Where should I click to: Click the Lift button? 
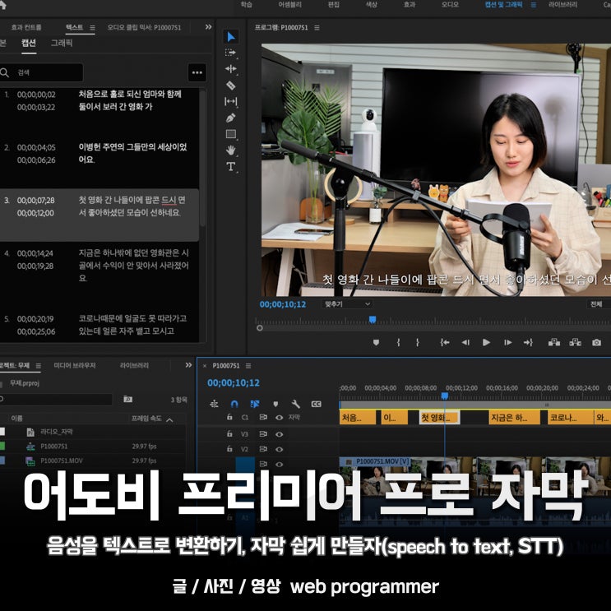(x=553, y=343)
